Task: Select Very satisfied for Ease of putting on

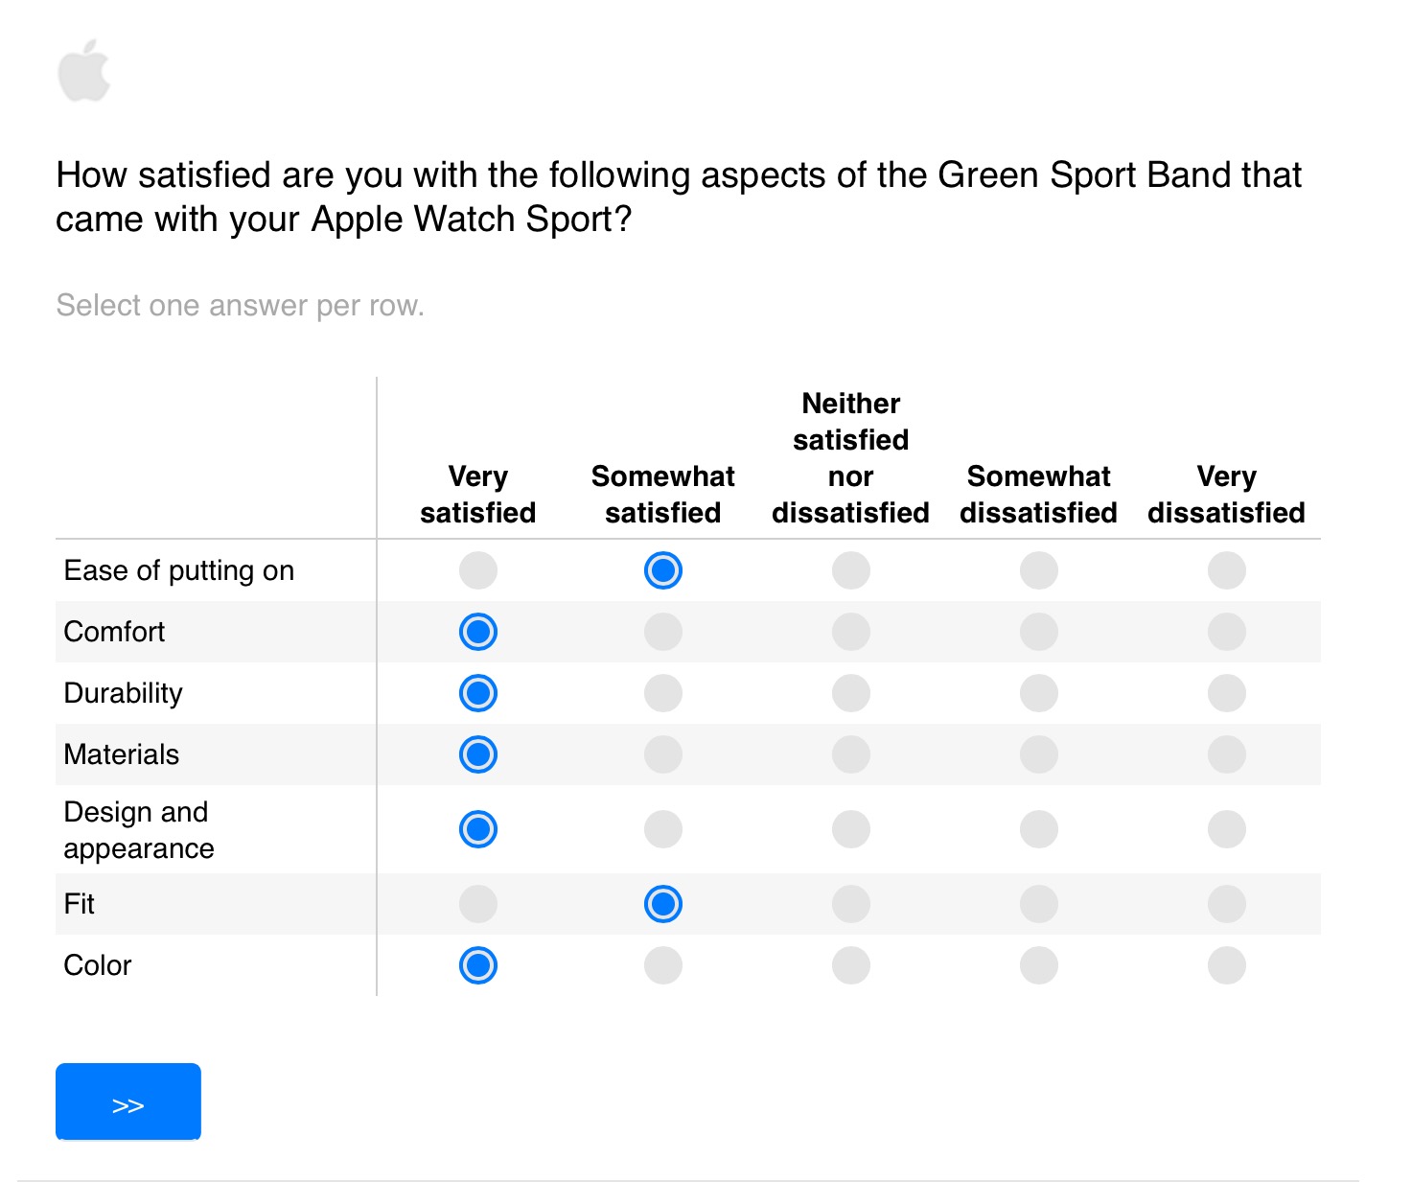Action: (478, 570)
